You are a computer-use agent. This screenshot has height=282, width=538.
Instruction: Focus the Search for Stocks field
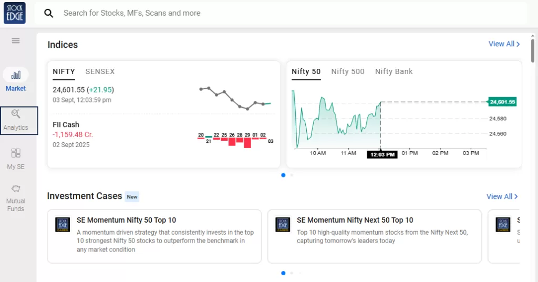281,13
